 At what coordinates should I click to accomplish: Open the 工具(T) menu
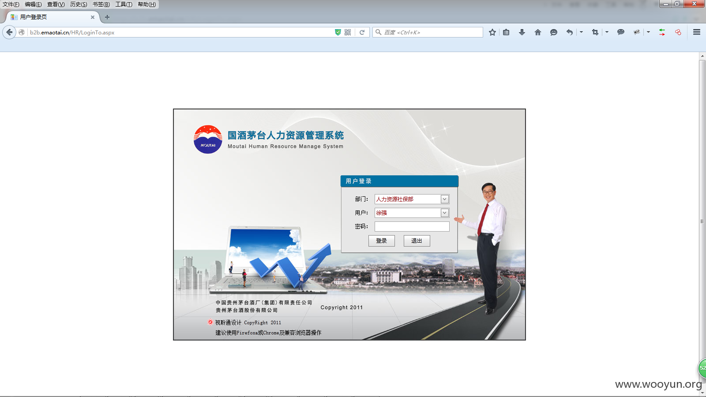pyautogui.click(x=124, y=4)
